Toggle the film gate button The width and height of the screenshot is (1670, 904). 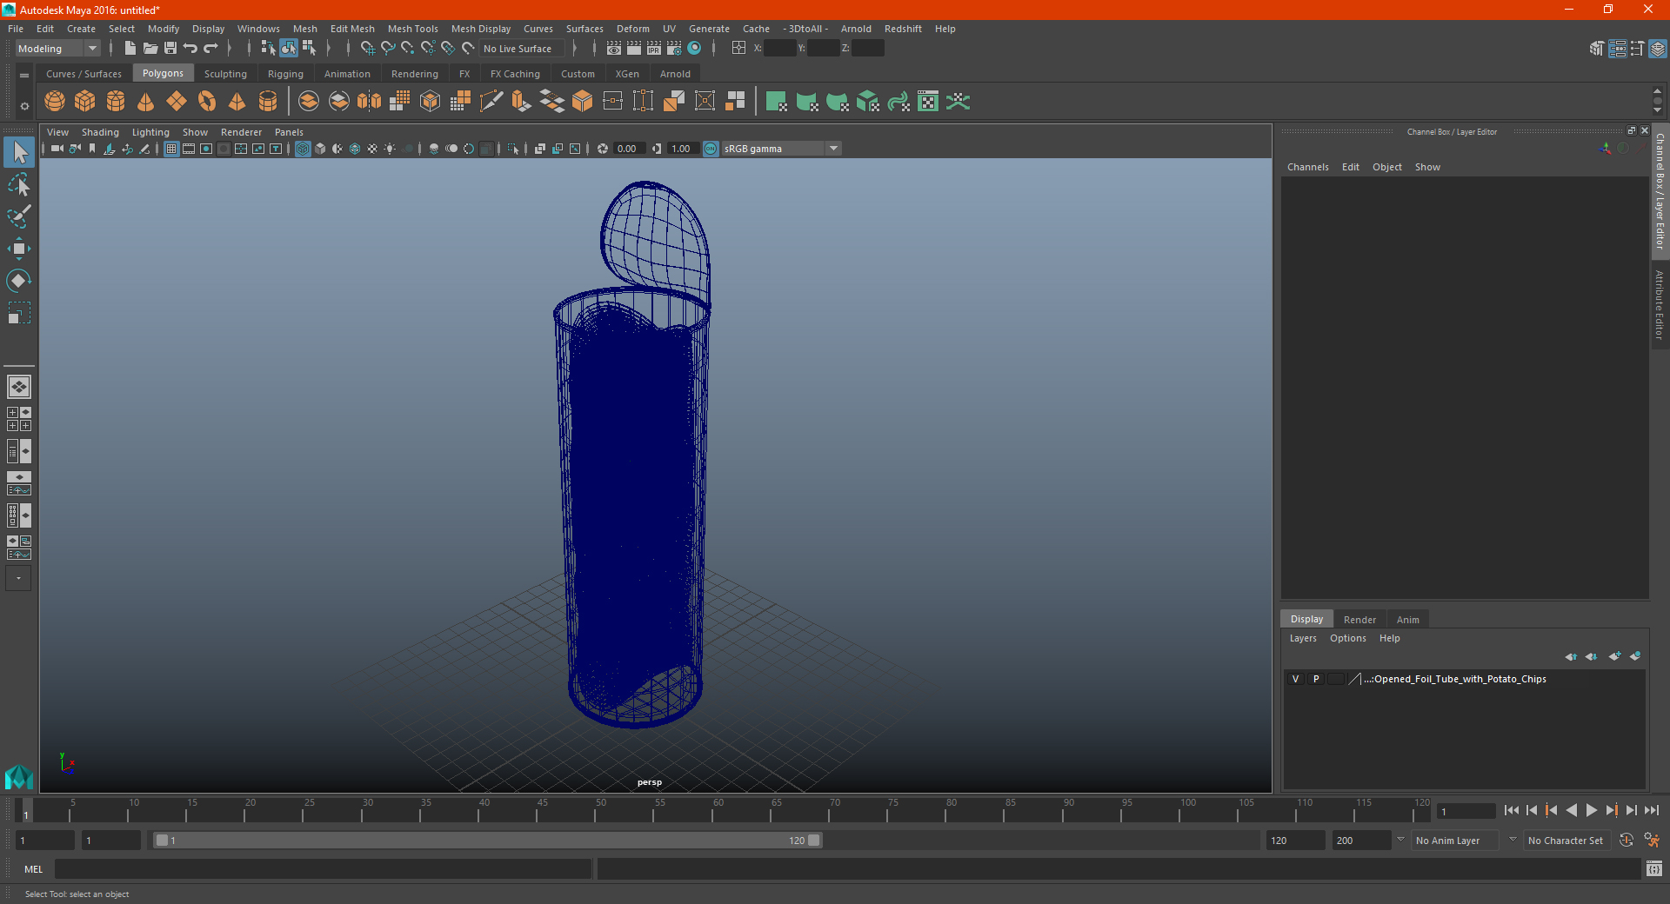pos(189,149)
